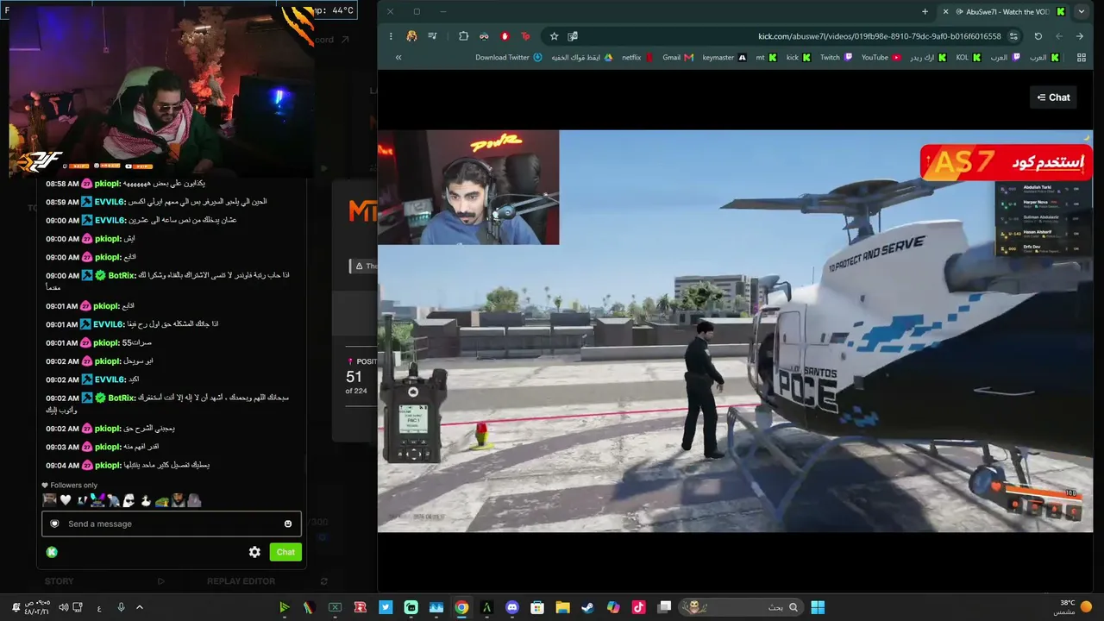Click the browser profile avatar

pyautogui.click(x=411, y=36)
